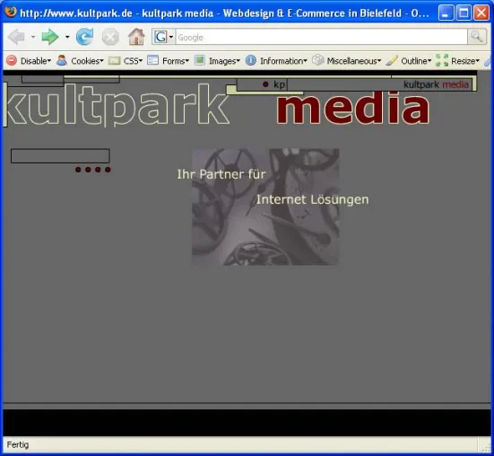Open the Cookies toolbar menu

(x=80, y=60)
